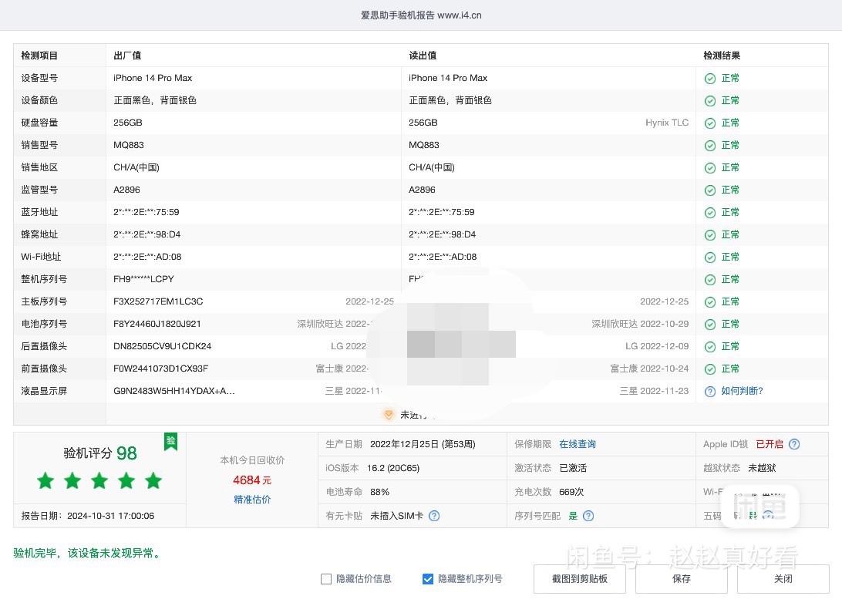The height and width of the screenshot is (606, 842).
Task: Select battery serial F8Y24460J1820J921
Action: [x=157, y=324]
